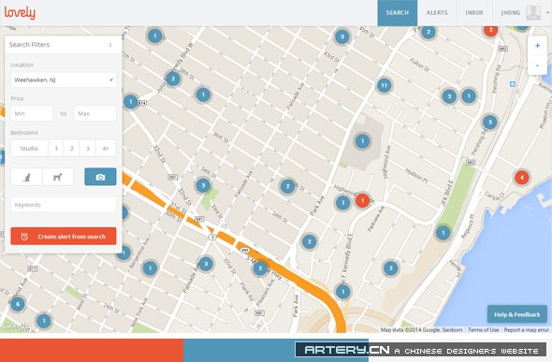Select the marker numbered 6
552x362 pixels.
(x=18, y=304)
